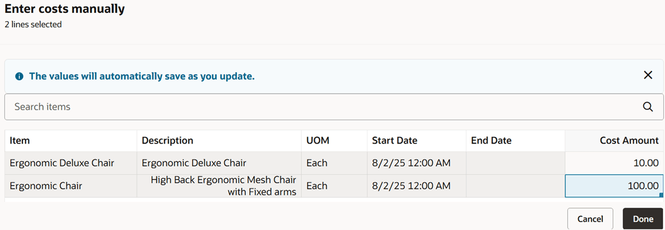Image resolution: width=665 pixels, height=230 pixels.
Task: Dismiss the auto-save info banner
Action: point(648,76)
